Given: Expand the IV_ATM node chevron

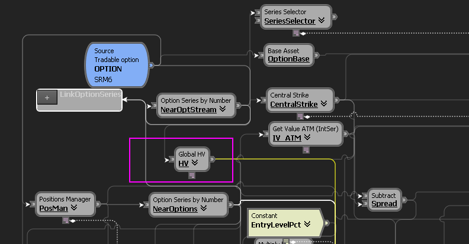Looking at the screenshot, I should [x=307, y=137].
